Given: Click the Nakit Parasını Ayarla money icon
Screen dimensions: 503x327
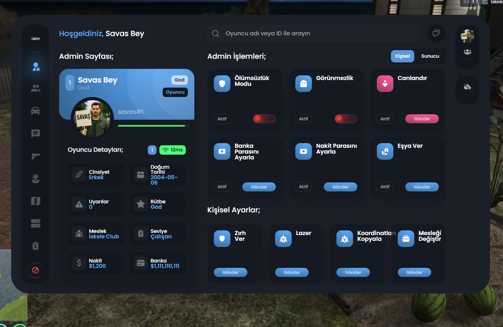Looking at the screenshot, I should [x=304, y=151].
